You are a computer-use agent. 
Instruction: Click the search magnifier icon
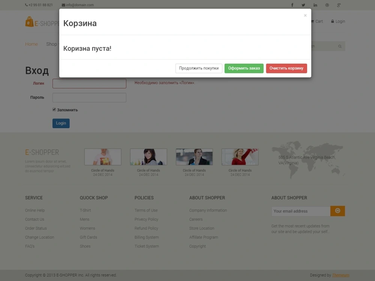pyautogui.click(x=339, y=46)
